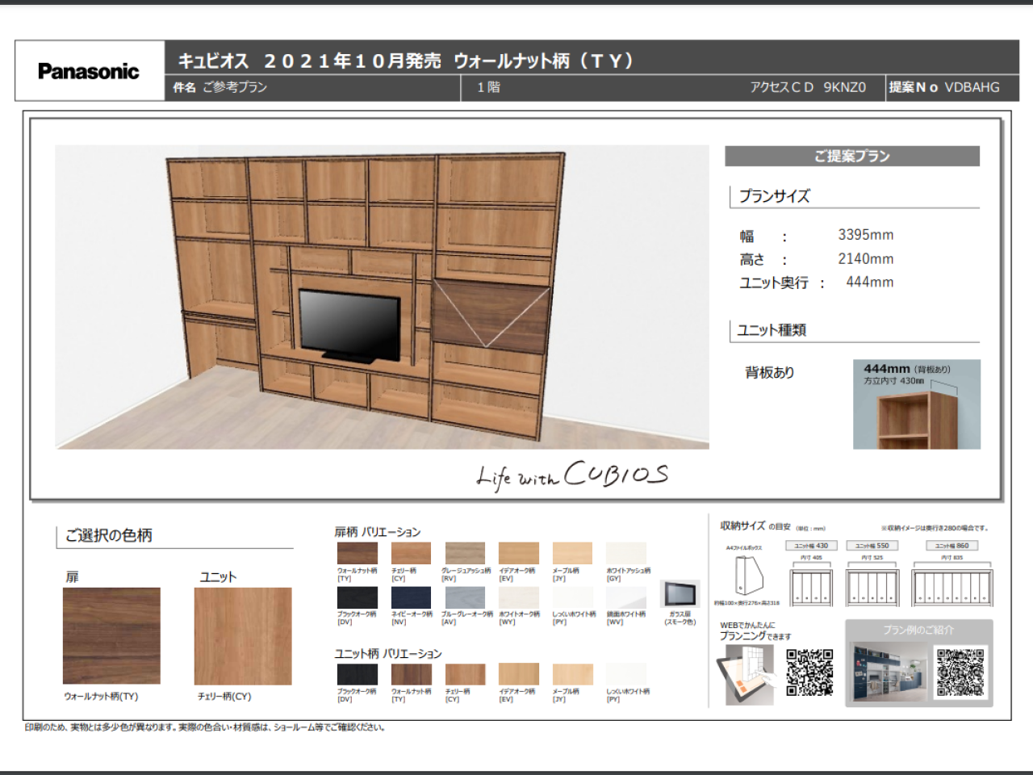Click the large cherry (CY) unit sample

(243, 635)
